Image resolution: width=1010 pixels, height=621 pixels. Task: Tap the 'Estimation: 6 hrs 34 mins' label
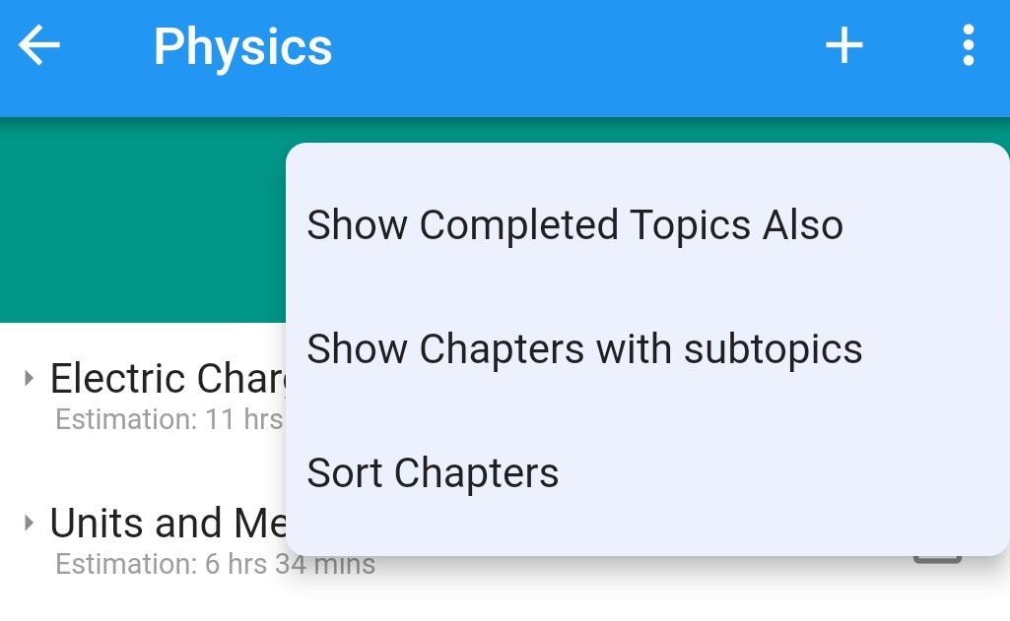215,565
